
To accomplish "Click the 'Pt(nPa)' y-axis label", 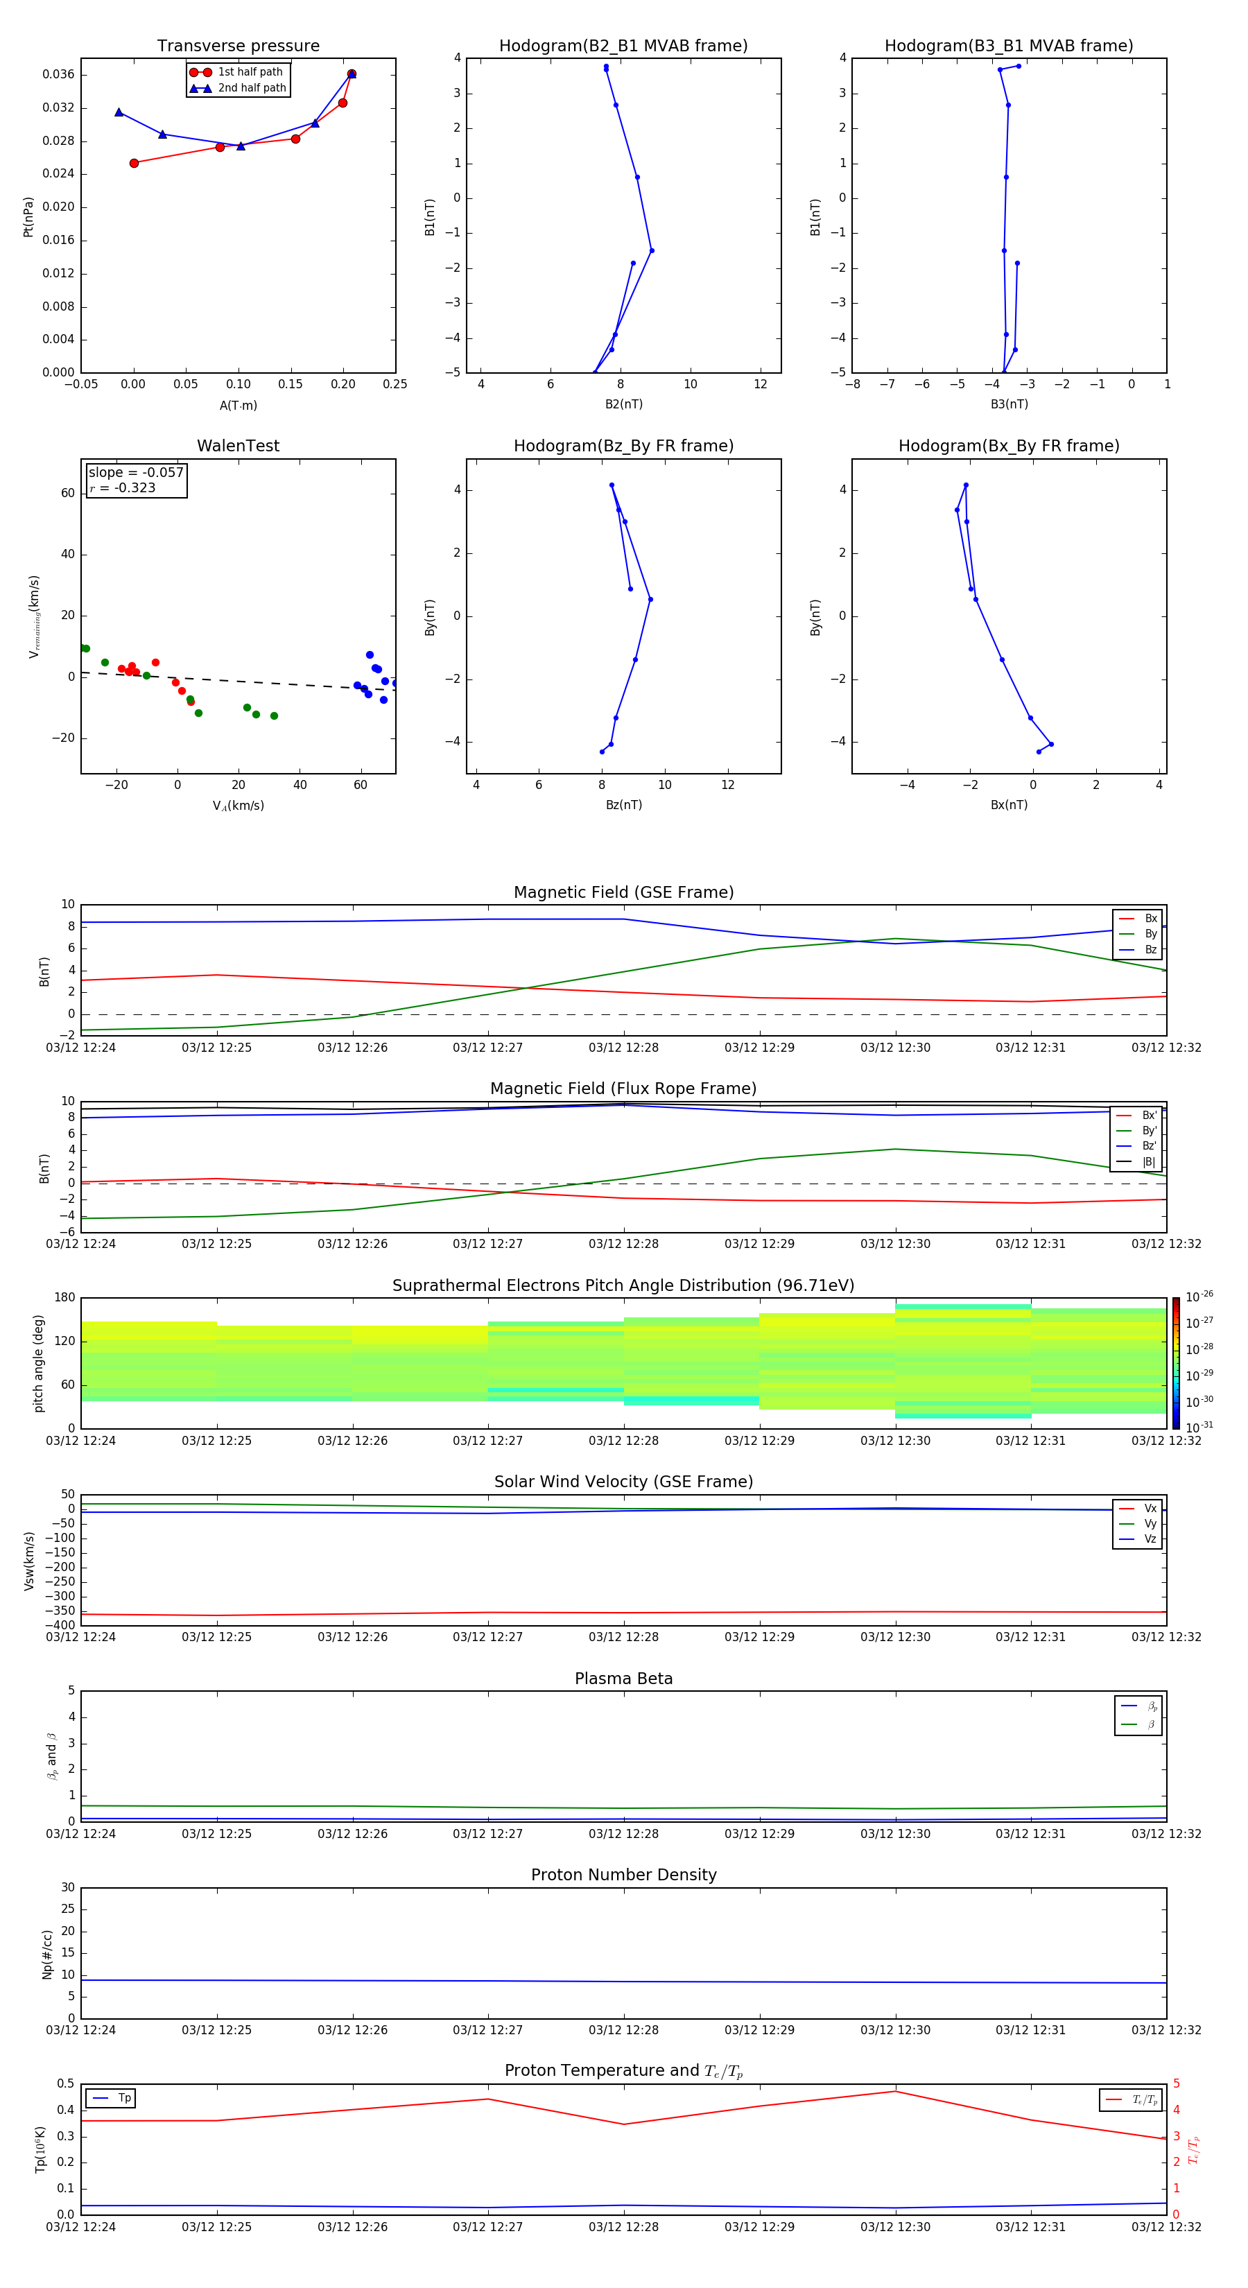I will pyautogui.click(x=28, y=217).
